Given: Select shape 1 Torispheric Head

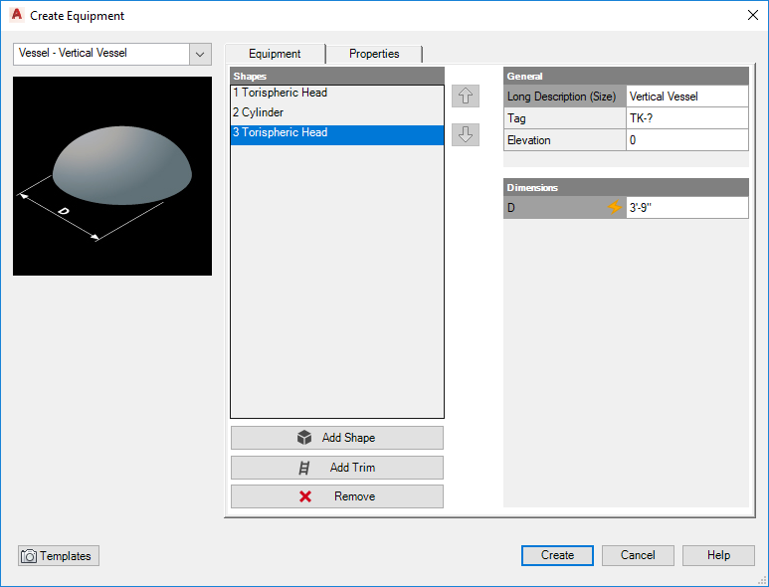Looking at the screenshot, I should [337, 93].
